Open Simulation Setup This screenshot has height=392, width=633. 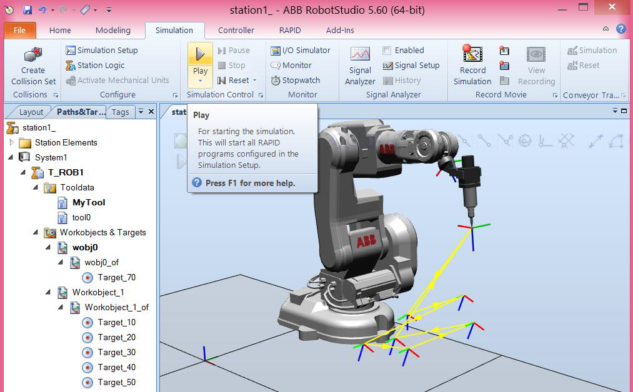102,50
